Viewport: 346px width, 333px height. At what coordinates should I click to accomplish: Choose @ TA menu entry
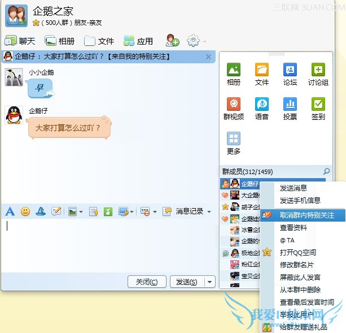[x=303, y=240]
